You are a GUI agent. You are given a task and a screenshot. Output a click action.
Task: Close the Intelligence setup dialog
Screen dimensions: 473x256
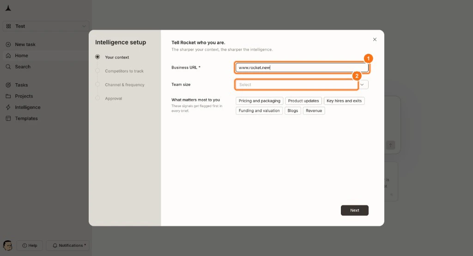[x=375, y=40]
